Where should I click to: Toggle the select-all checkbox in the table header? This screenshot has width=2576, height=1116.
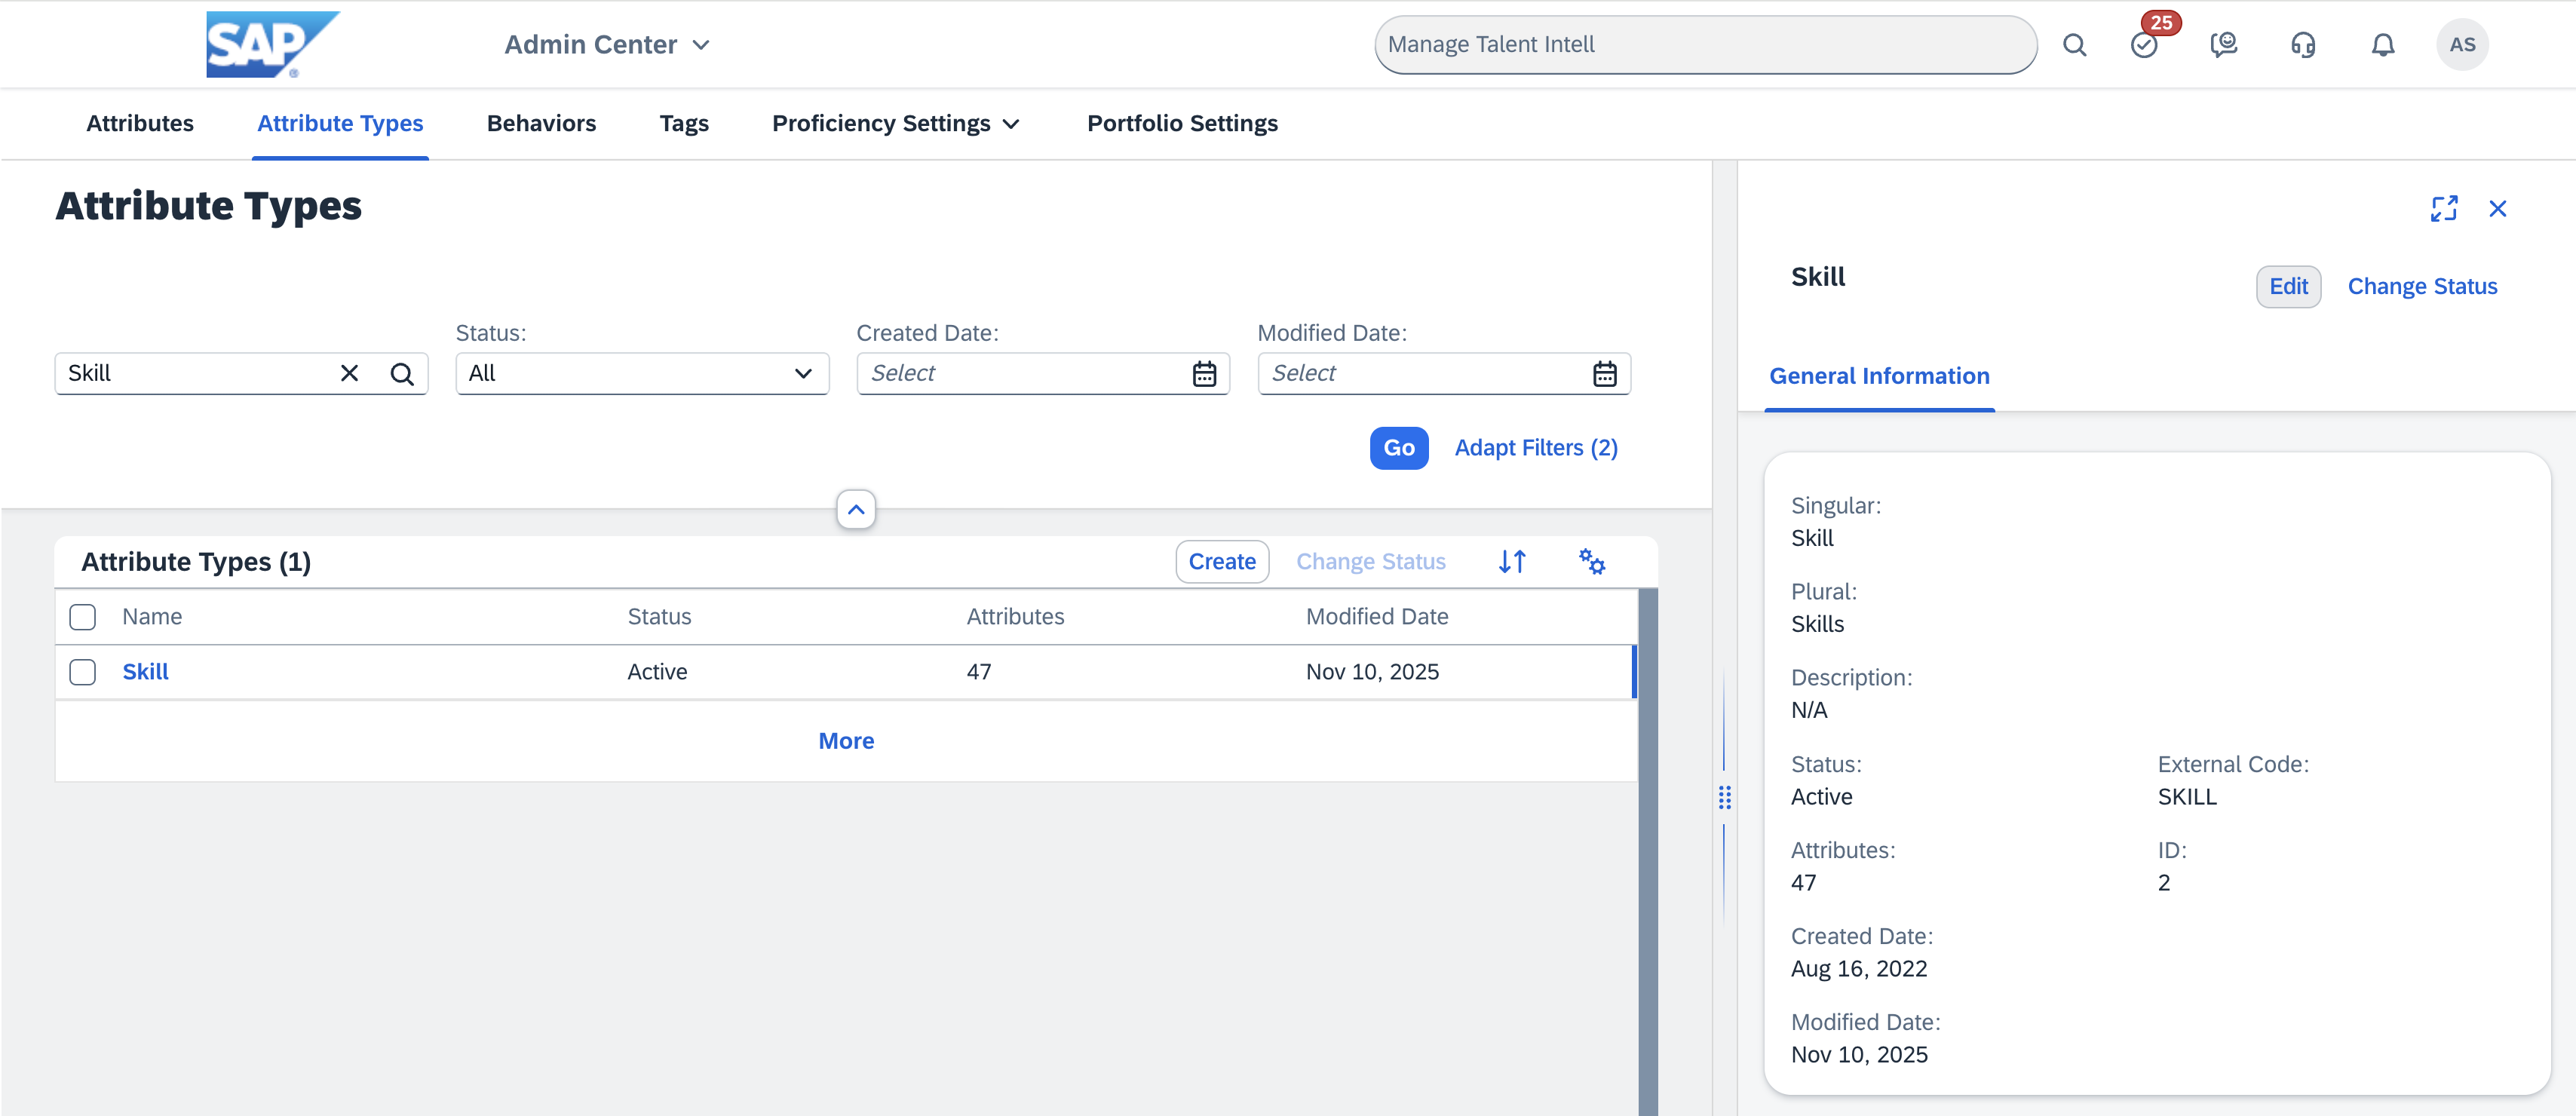click(x=82, y=616)
